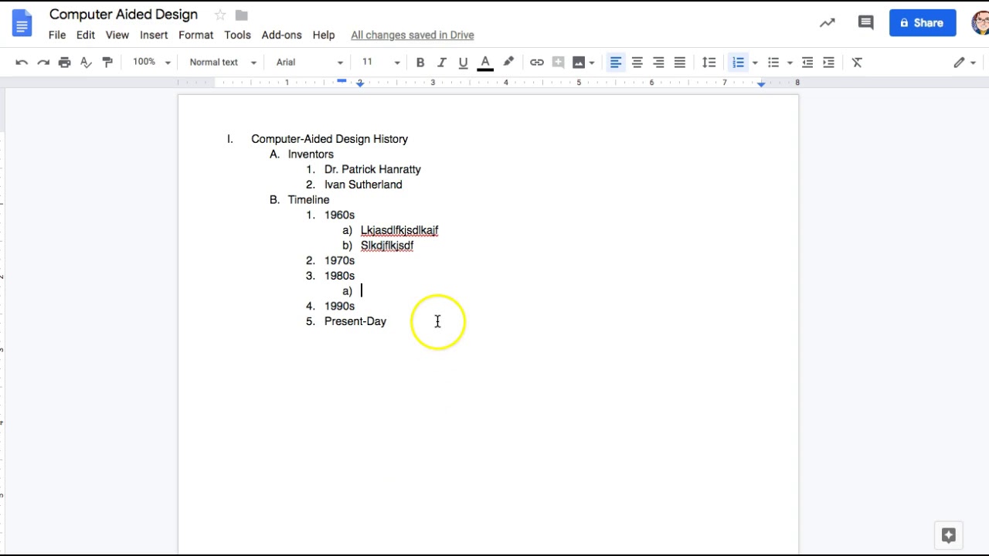Open the zoom 100% dropdown

151,63
